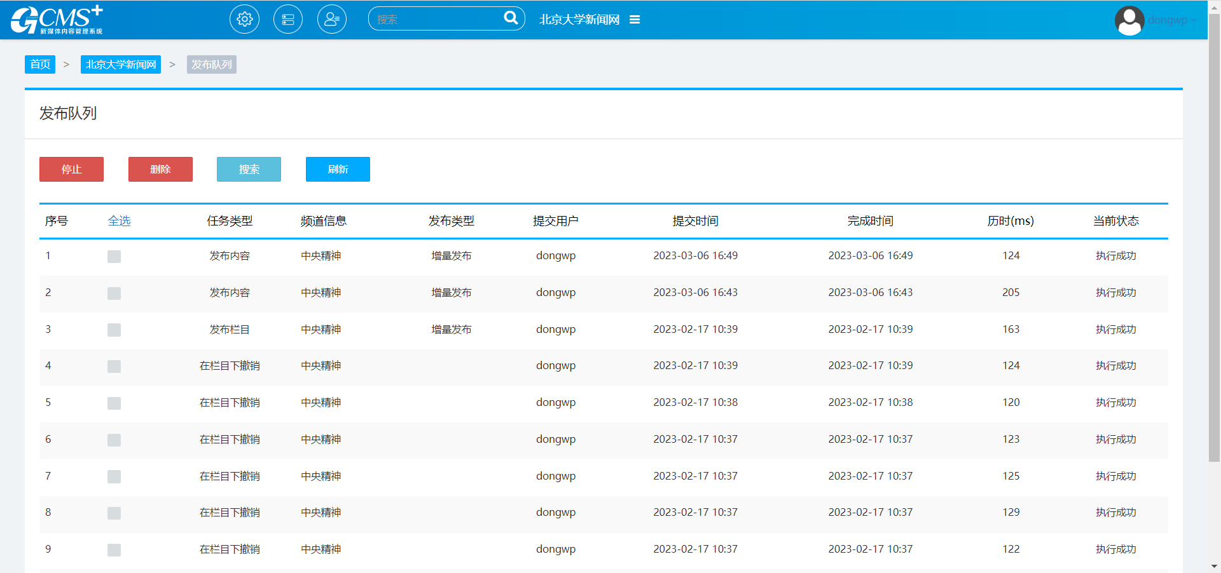The image size is (1221, 573).
Task: Go to 首页 breadcrumb
Action: tap(40, 65)
